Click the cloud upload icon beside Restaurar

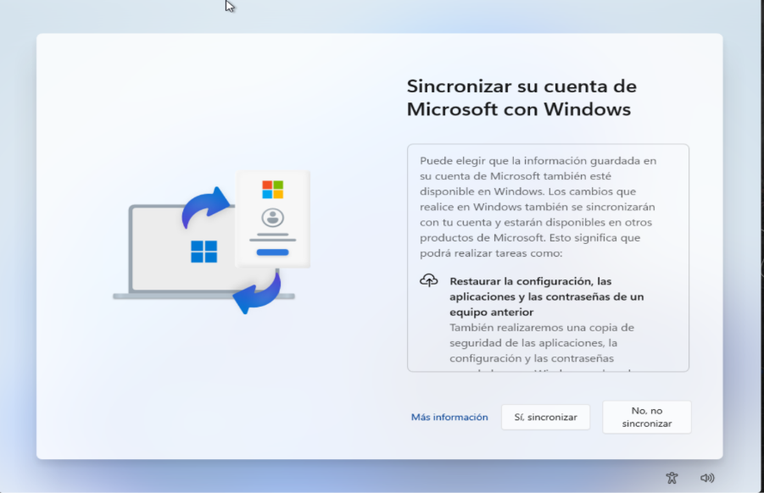pos(429,280)
